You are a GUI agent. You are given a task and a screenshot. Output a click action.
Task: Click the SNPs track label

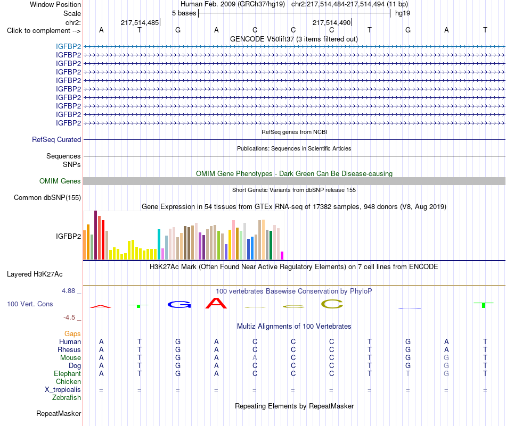[x=72, y=165]
